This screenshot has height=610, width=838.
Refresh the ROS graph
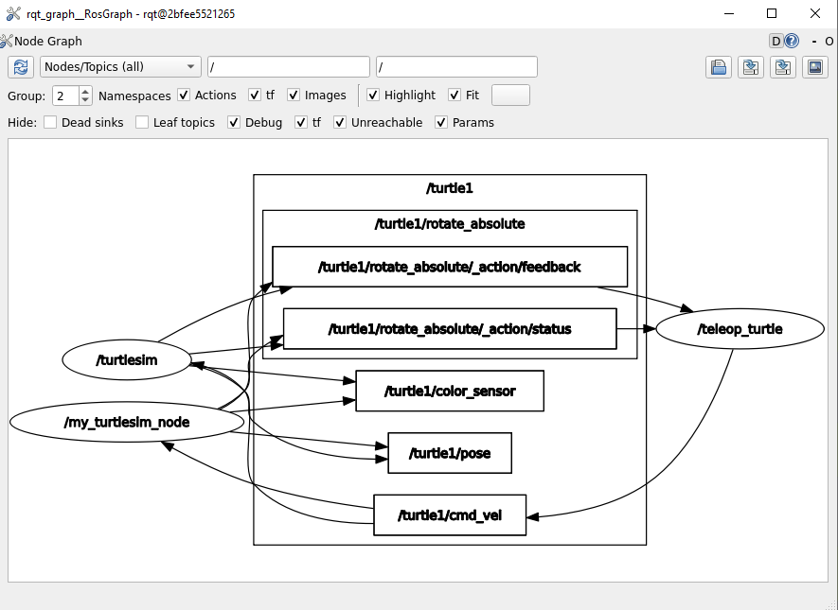coord(21,67)
